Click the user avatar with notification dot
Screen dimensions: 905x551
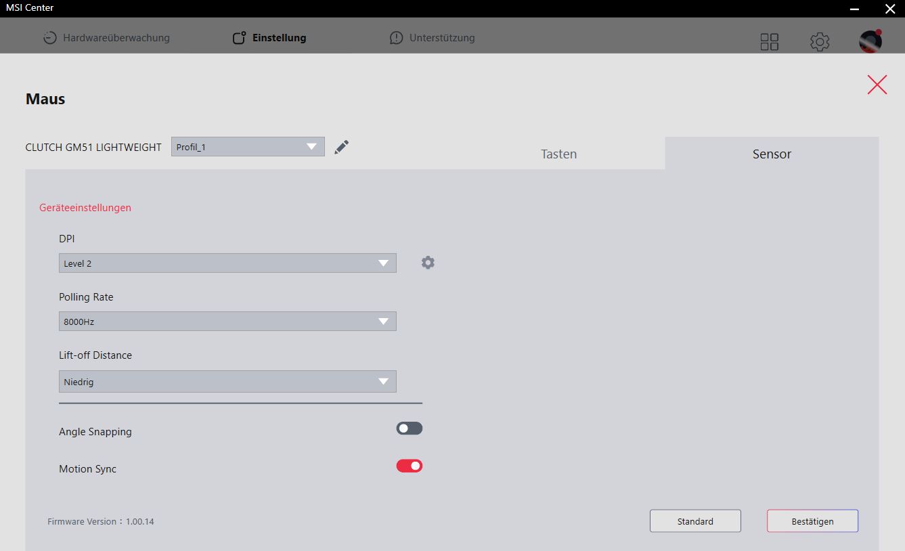(x=870, y=41)
